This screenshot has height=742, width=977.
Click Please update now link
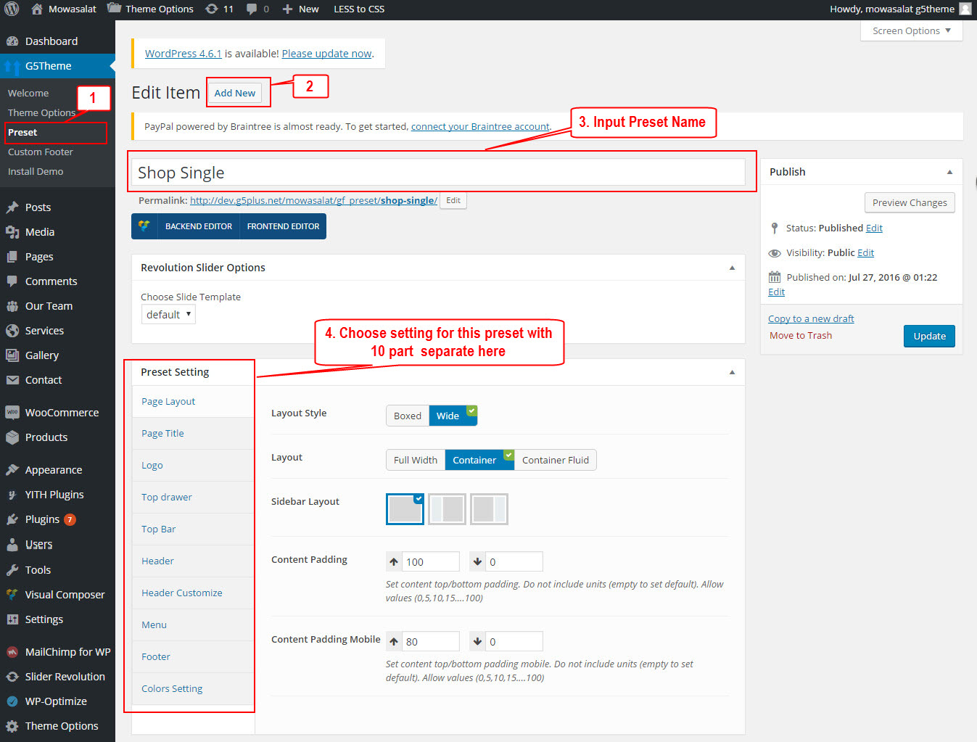click(326, 54)
